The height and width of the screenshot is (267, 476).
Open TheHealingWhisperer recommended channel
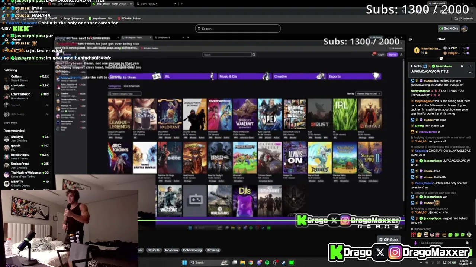[x=26, y=174]
